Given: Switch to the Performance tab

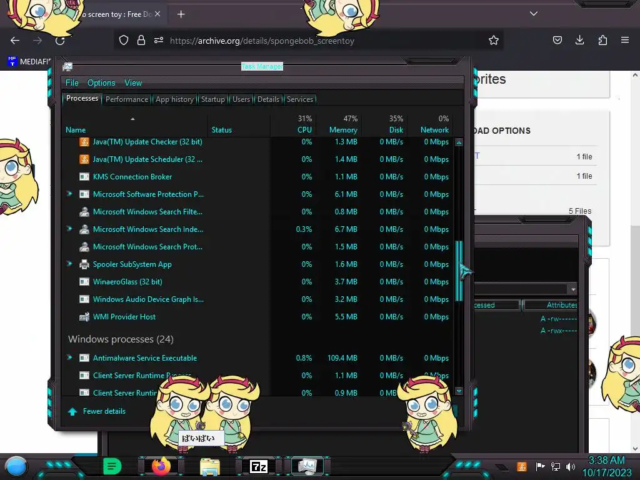Looking at the screenshot, I should click(x=127, y=99).
